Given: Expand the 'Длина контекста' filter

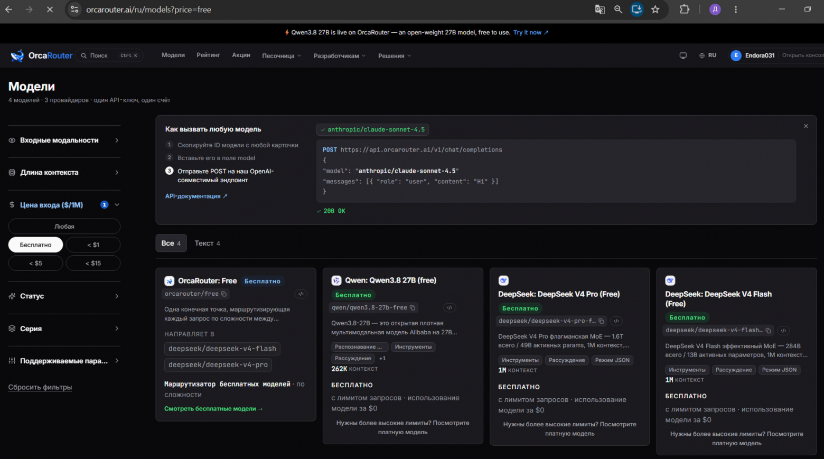Looking at the screenshot, I should [x=64, y=173].
